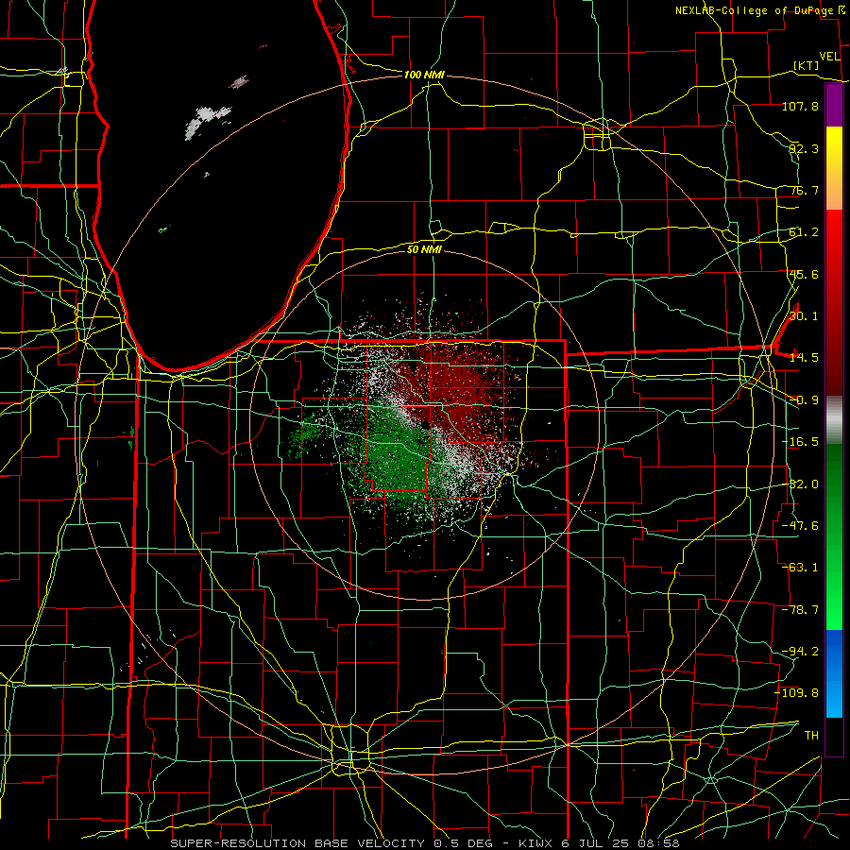Image resolution: width=850 pixels, height=850 pixels.
Task: Select the 76.7 velocity scale value
Action: coord(804,190)
